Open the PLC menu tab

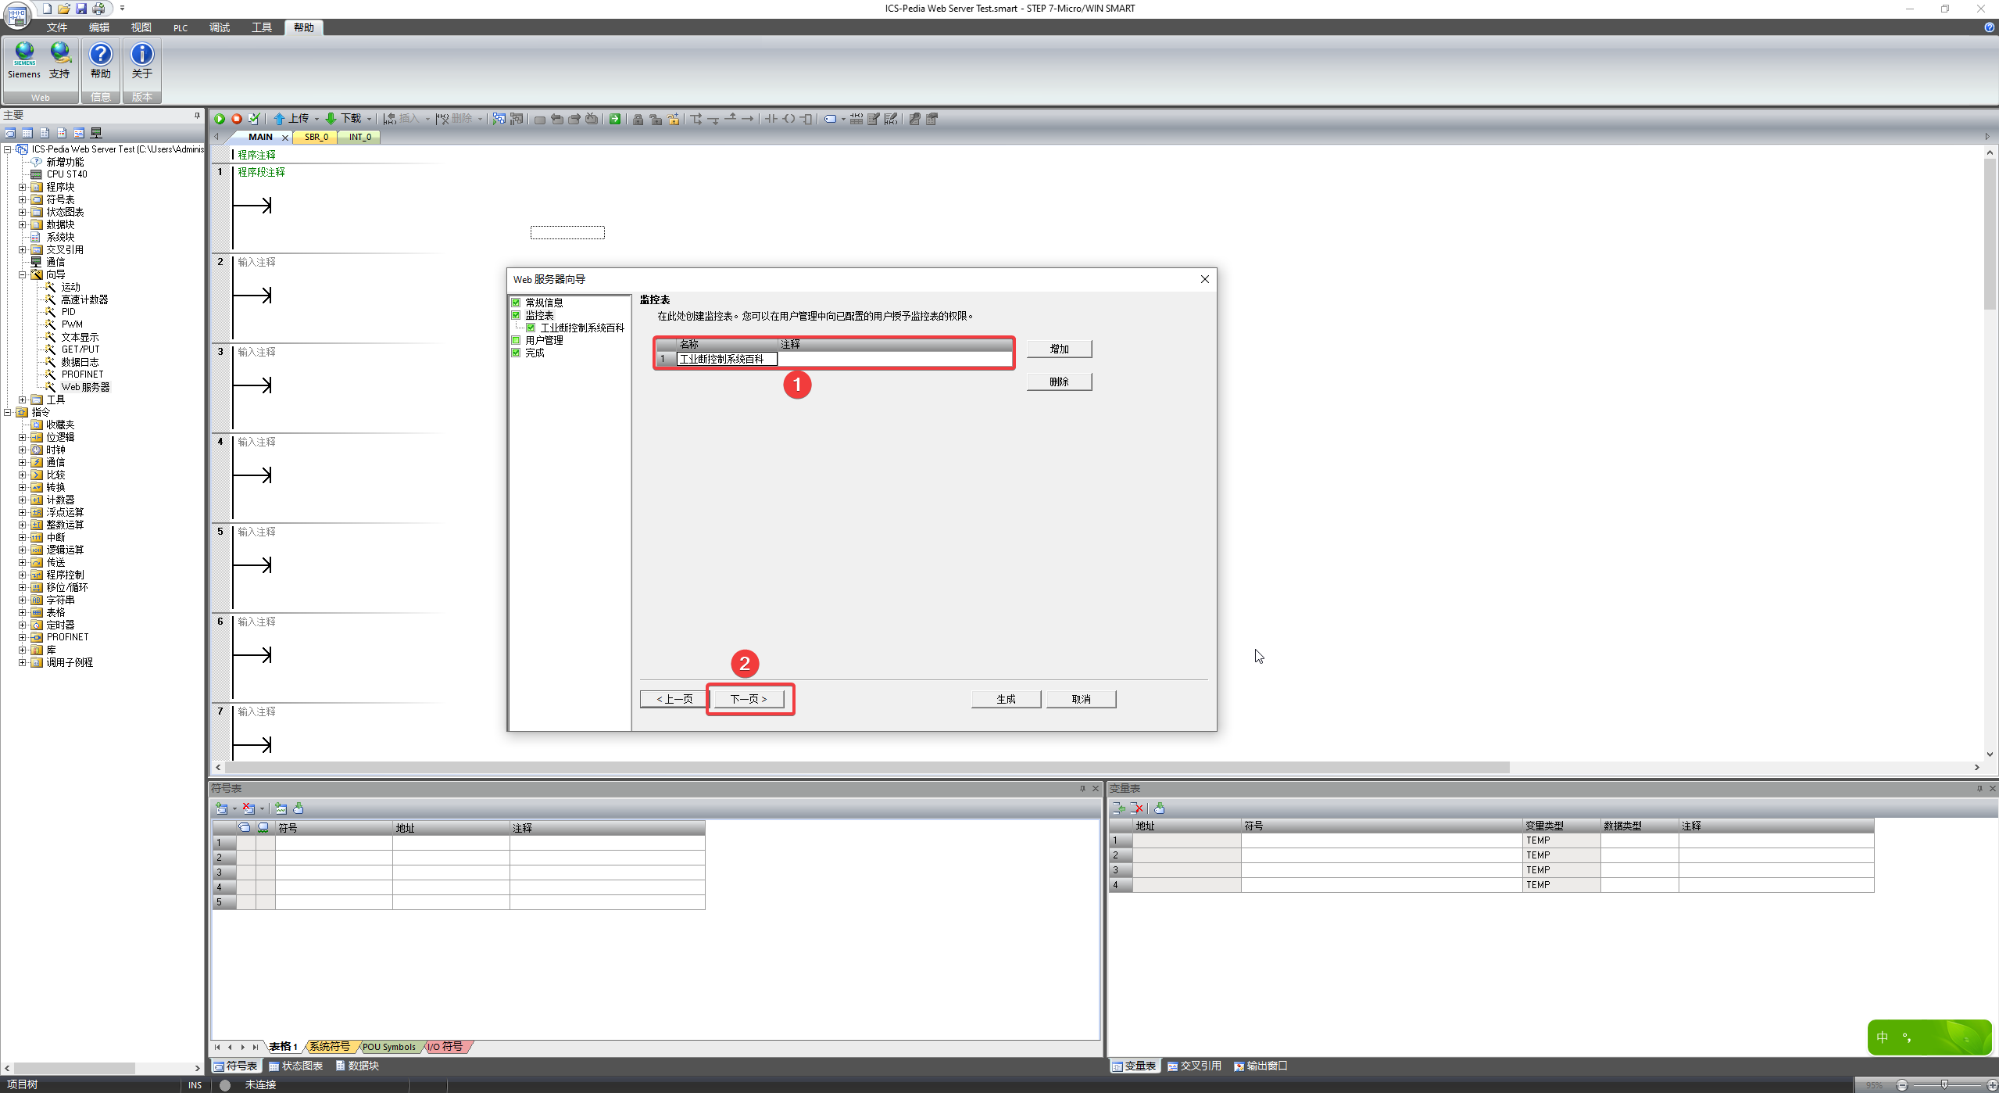[x=181, y=27]
